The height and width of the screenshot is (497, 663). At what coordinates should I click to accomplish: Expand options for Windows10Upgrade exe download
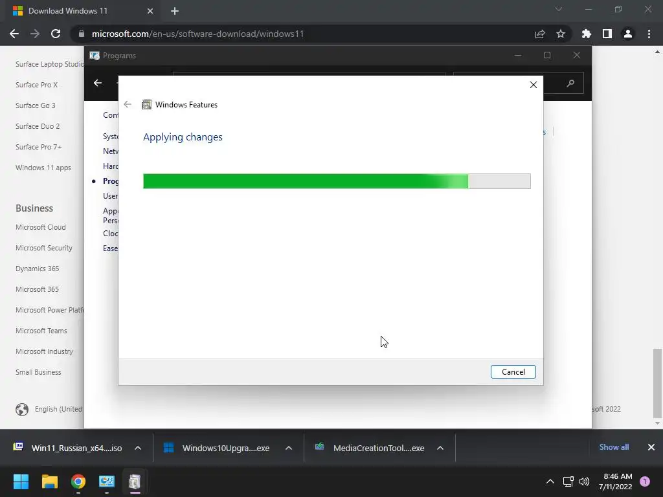[289, 448]
